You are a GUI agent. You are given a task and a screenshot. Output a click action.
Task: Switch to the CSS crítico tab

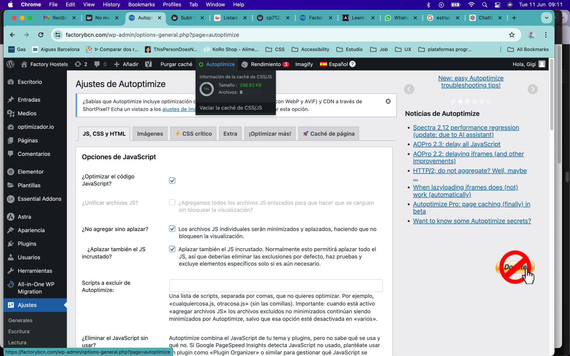point(193,134)
